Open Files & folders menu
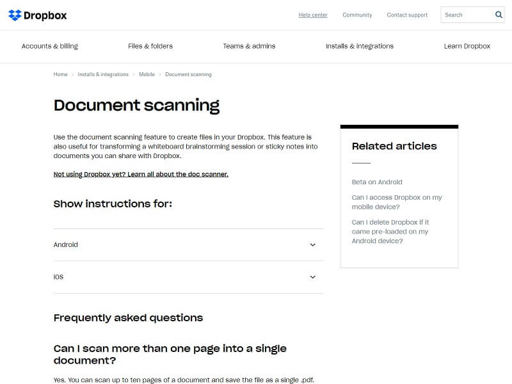 point(150,46)
